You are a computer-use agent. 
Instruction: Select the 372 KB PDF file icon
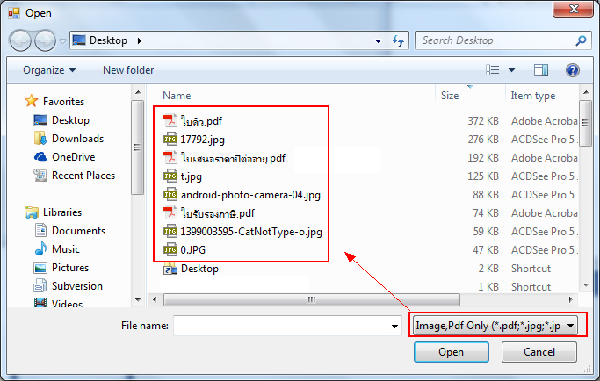170,121
